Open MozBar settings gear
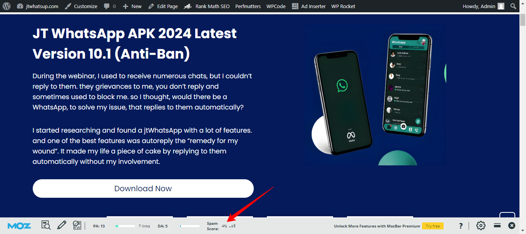Screen dimensions: 526x234 pos(481,226)
